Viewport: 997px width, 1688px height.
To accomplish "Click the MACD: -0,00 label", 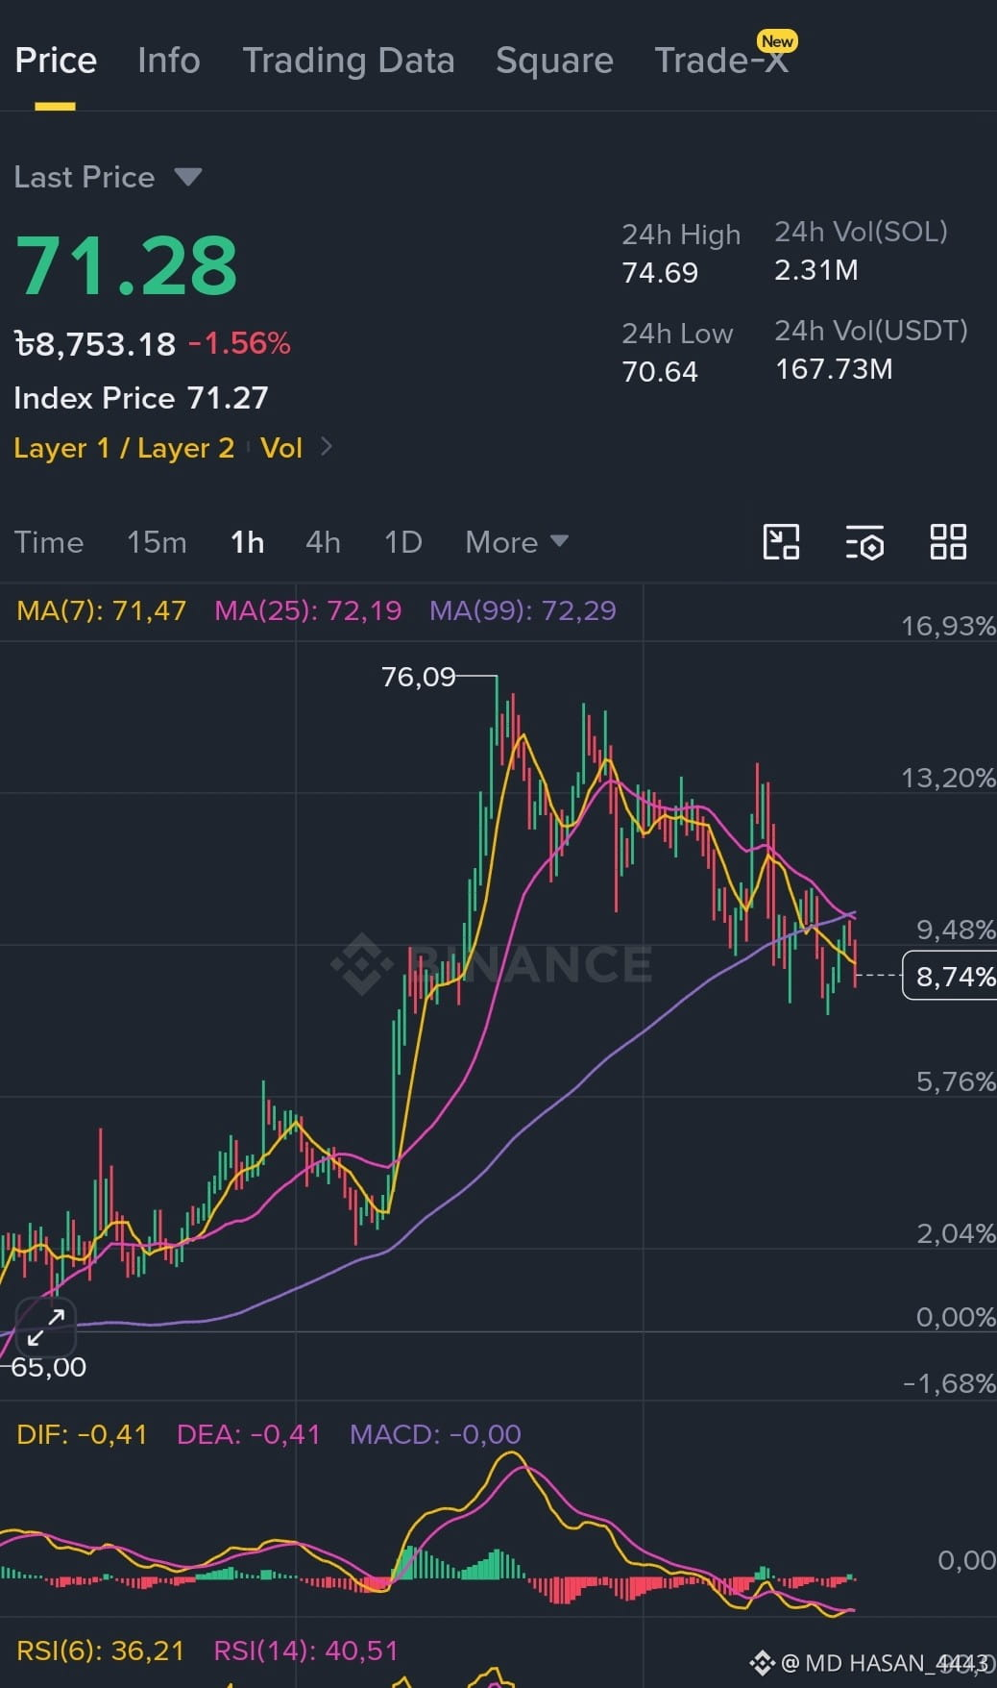I will (x=435, y=1434).
